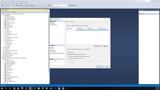Image resolution: width=160 pixels, height=90 pixels.
Task: Expand the SQL Server Agent node
Action: coord(3,55)
